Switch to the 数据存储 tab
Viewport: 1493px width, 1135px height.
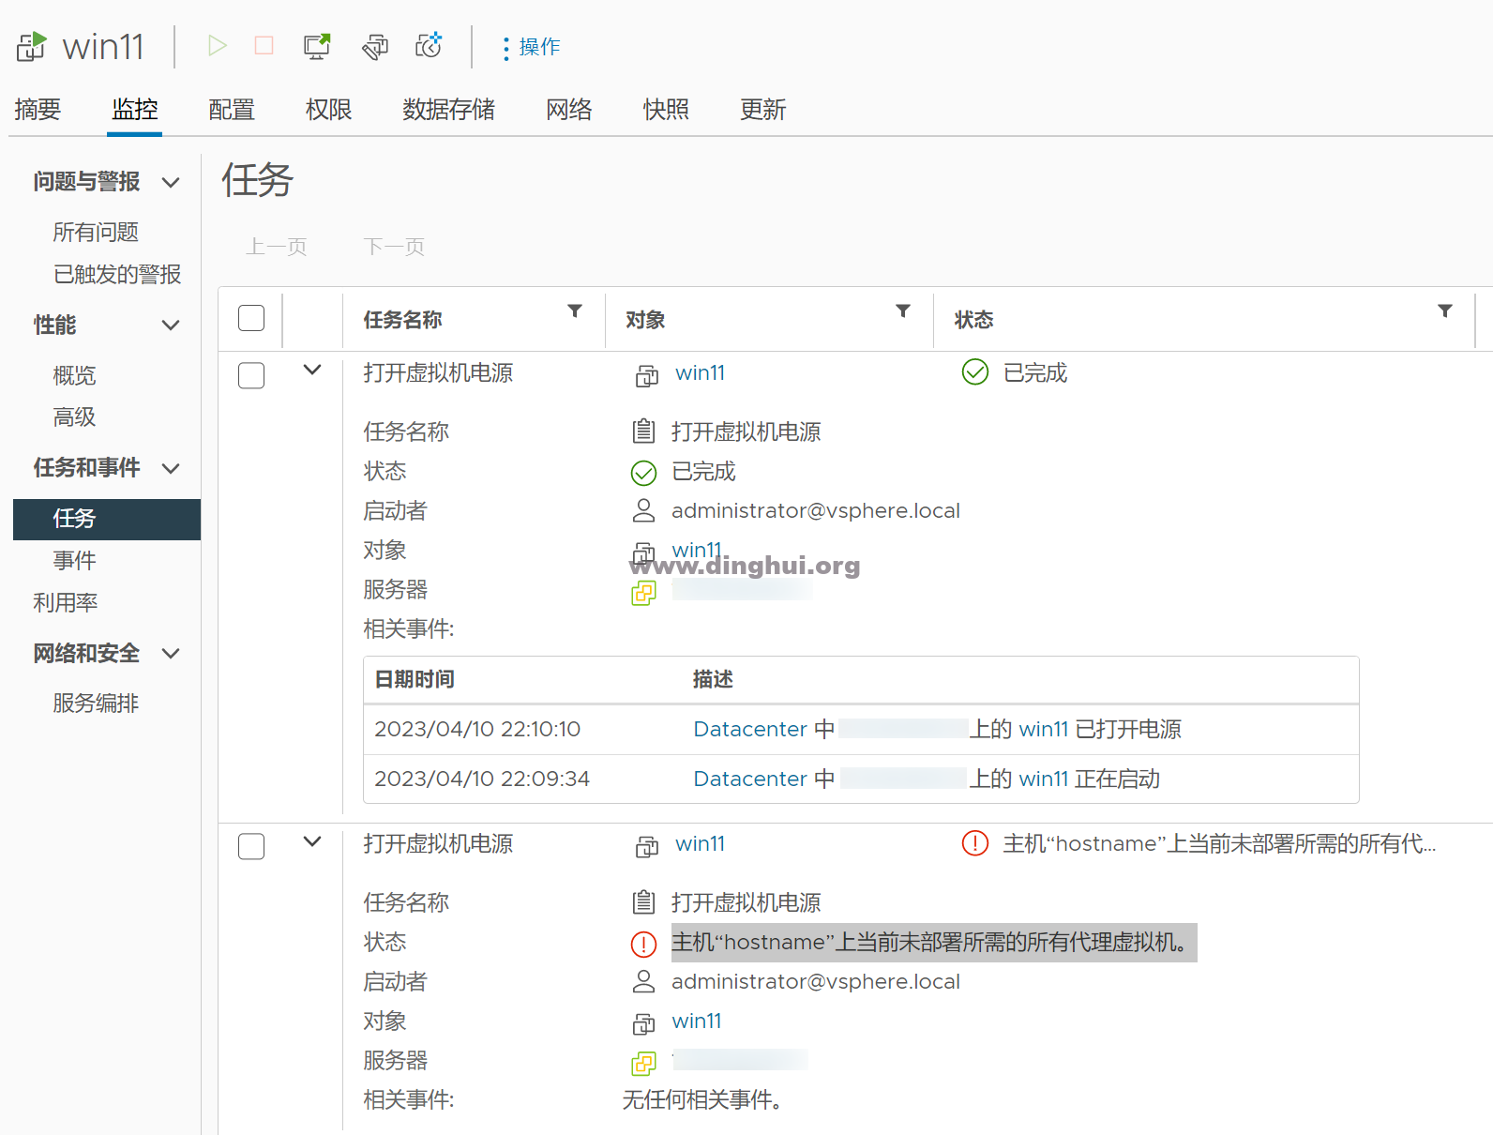click(448, 110)
